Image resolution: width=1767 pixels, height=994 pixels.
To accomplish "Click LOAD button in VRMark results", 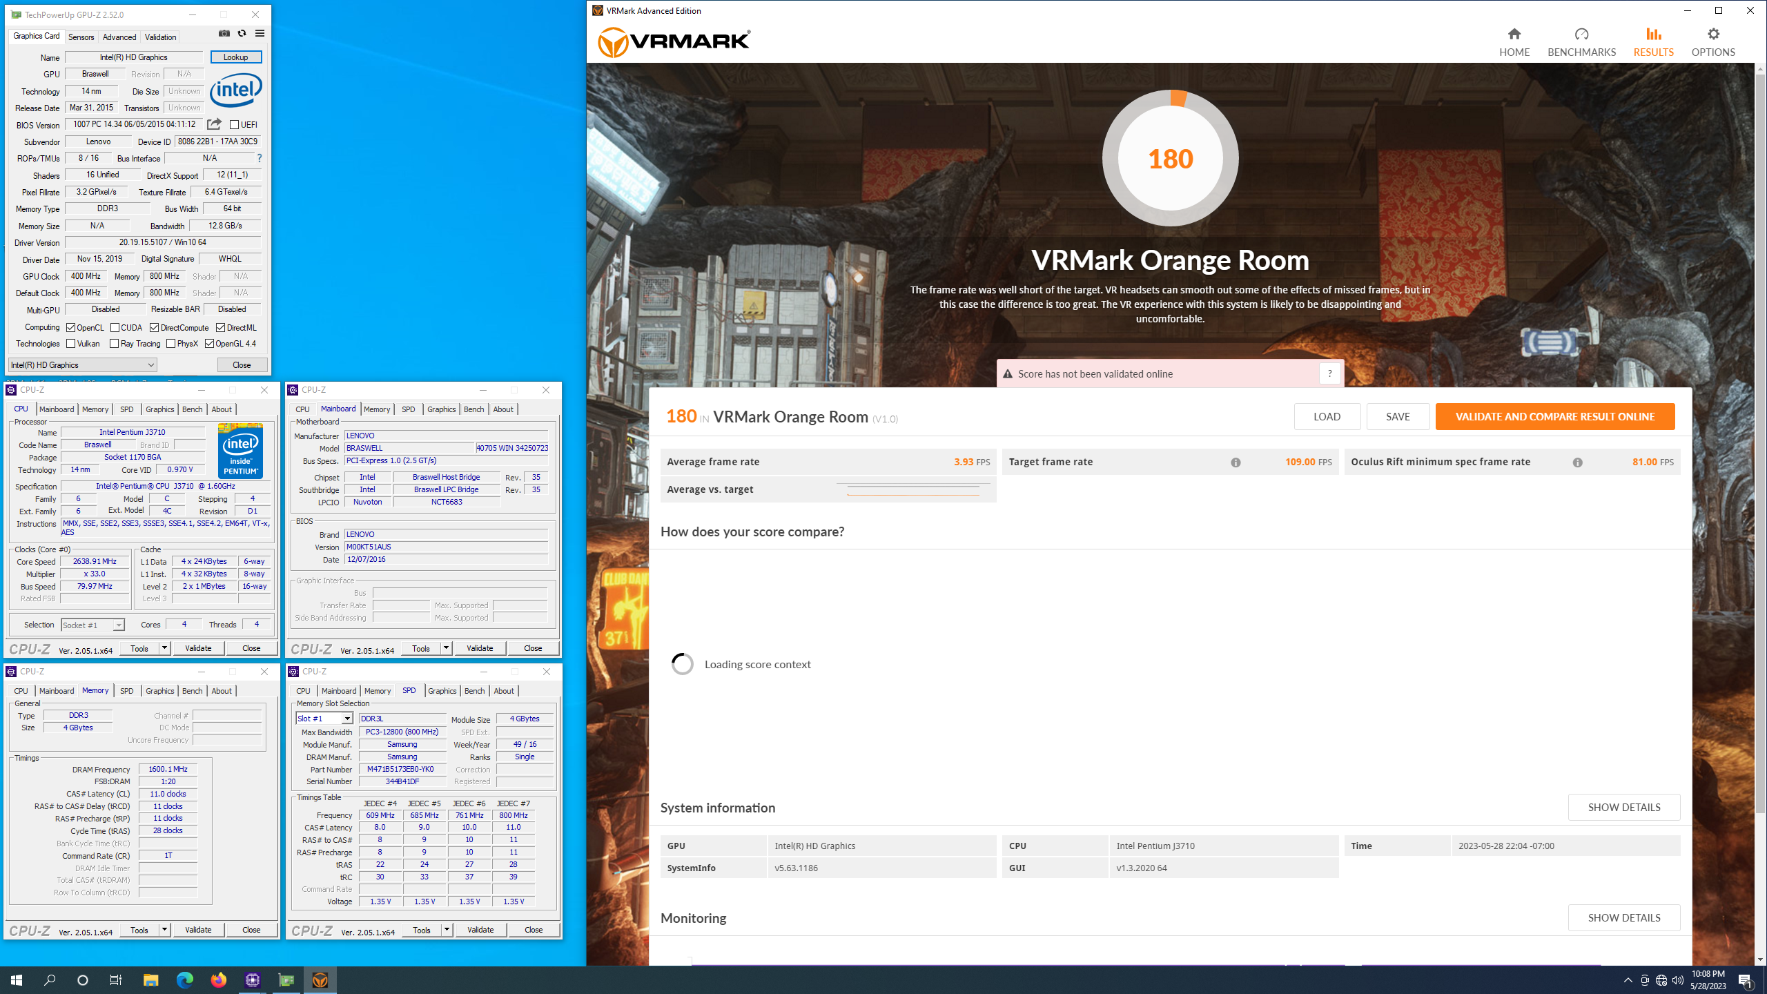I will click(1327, 416).
